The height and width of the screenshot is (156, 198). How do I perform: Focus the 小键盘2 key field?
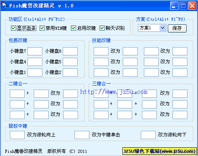pos(70,72)
